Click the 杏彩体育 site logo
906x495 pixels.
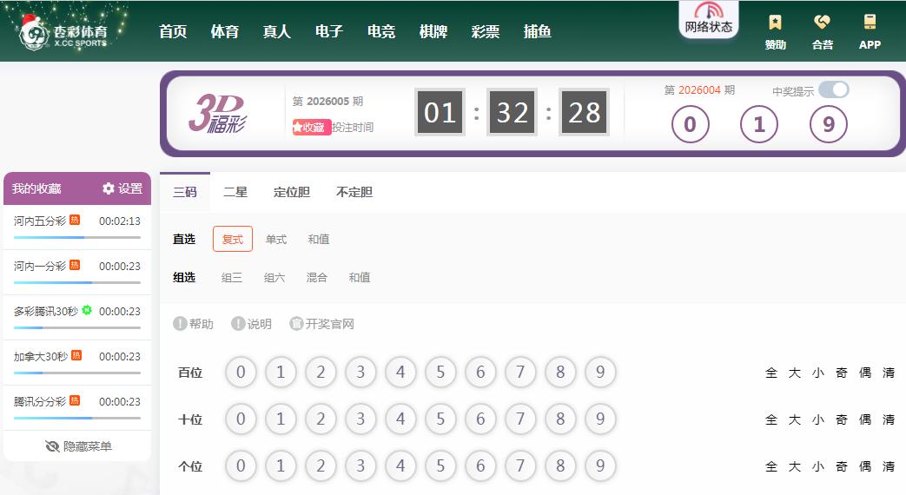(65, 32)
